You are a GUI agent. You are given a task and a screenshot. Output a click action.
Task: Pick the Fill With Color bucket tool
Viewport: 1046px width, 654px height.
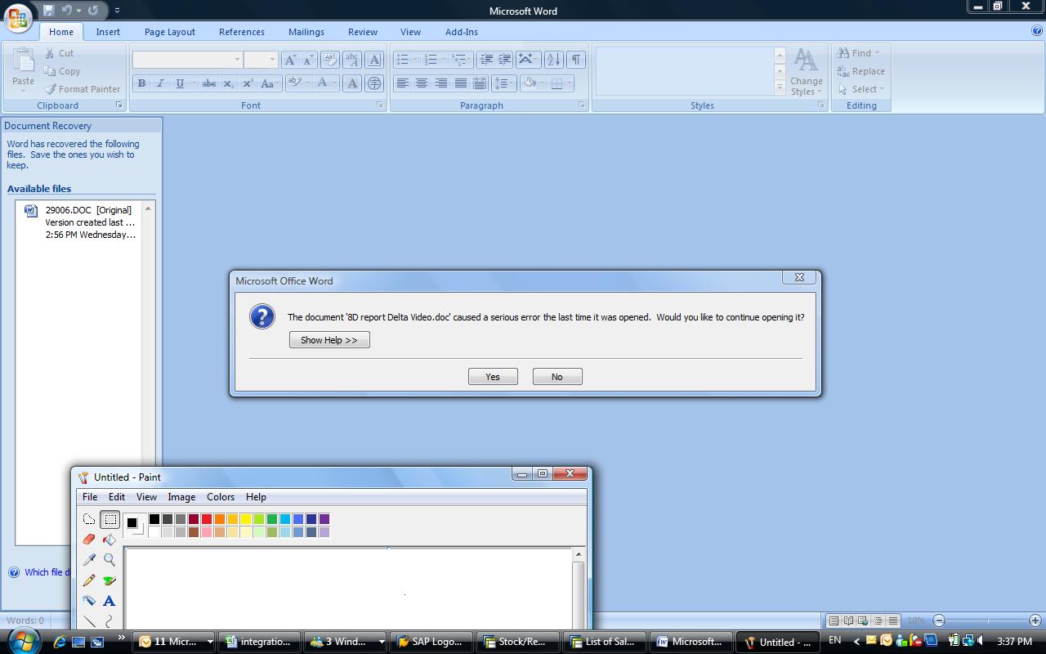[x=110, y=540]
